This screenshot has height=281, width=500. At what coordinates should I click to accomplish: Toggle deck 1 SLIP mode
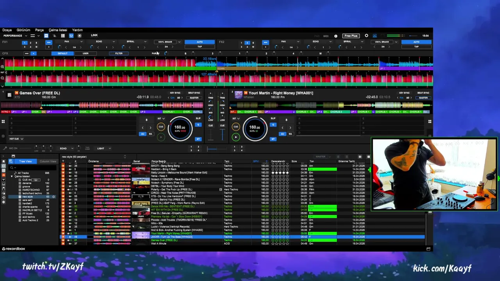point(198,119)
